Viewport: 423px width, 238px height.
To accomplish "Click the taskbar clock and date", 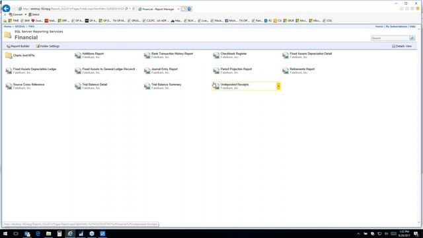I will (x=404, y=233).
